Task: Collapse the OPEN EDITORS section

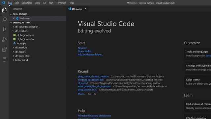Action: (x=11, y=14)
